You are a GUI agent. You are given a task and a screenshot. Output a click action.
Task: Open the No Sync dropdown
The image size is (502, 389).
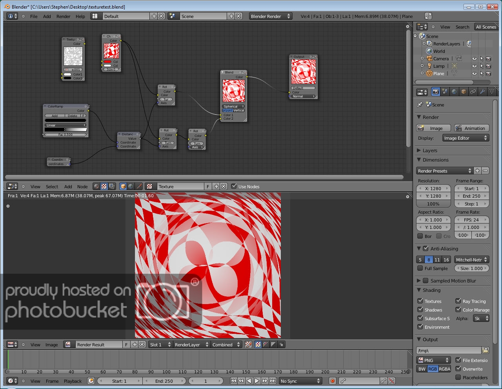[300, 381]
